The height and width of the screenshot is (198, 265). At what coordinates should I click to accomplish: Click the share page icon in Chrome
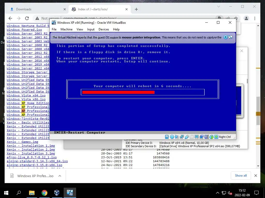point(228,18)
